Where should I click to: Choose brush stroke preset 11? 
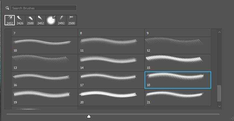(111, 45)
